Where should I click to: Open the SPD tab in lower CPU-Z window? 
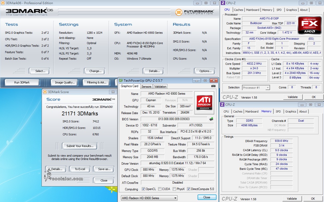coord(278,112)
